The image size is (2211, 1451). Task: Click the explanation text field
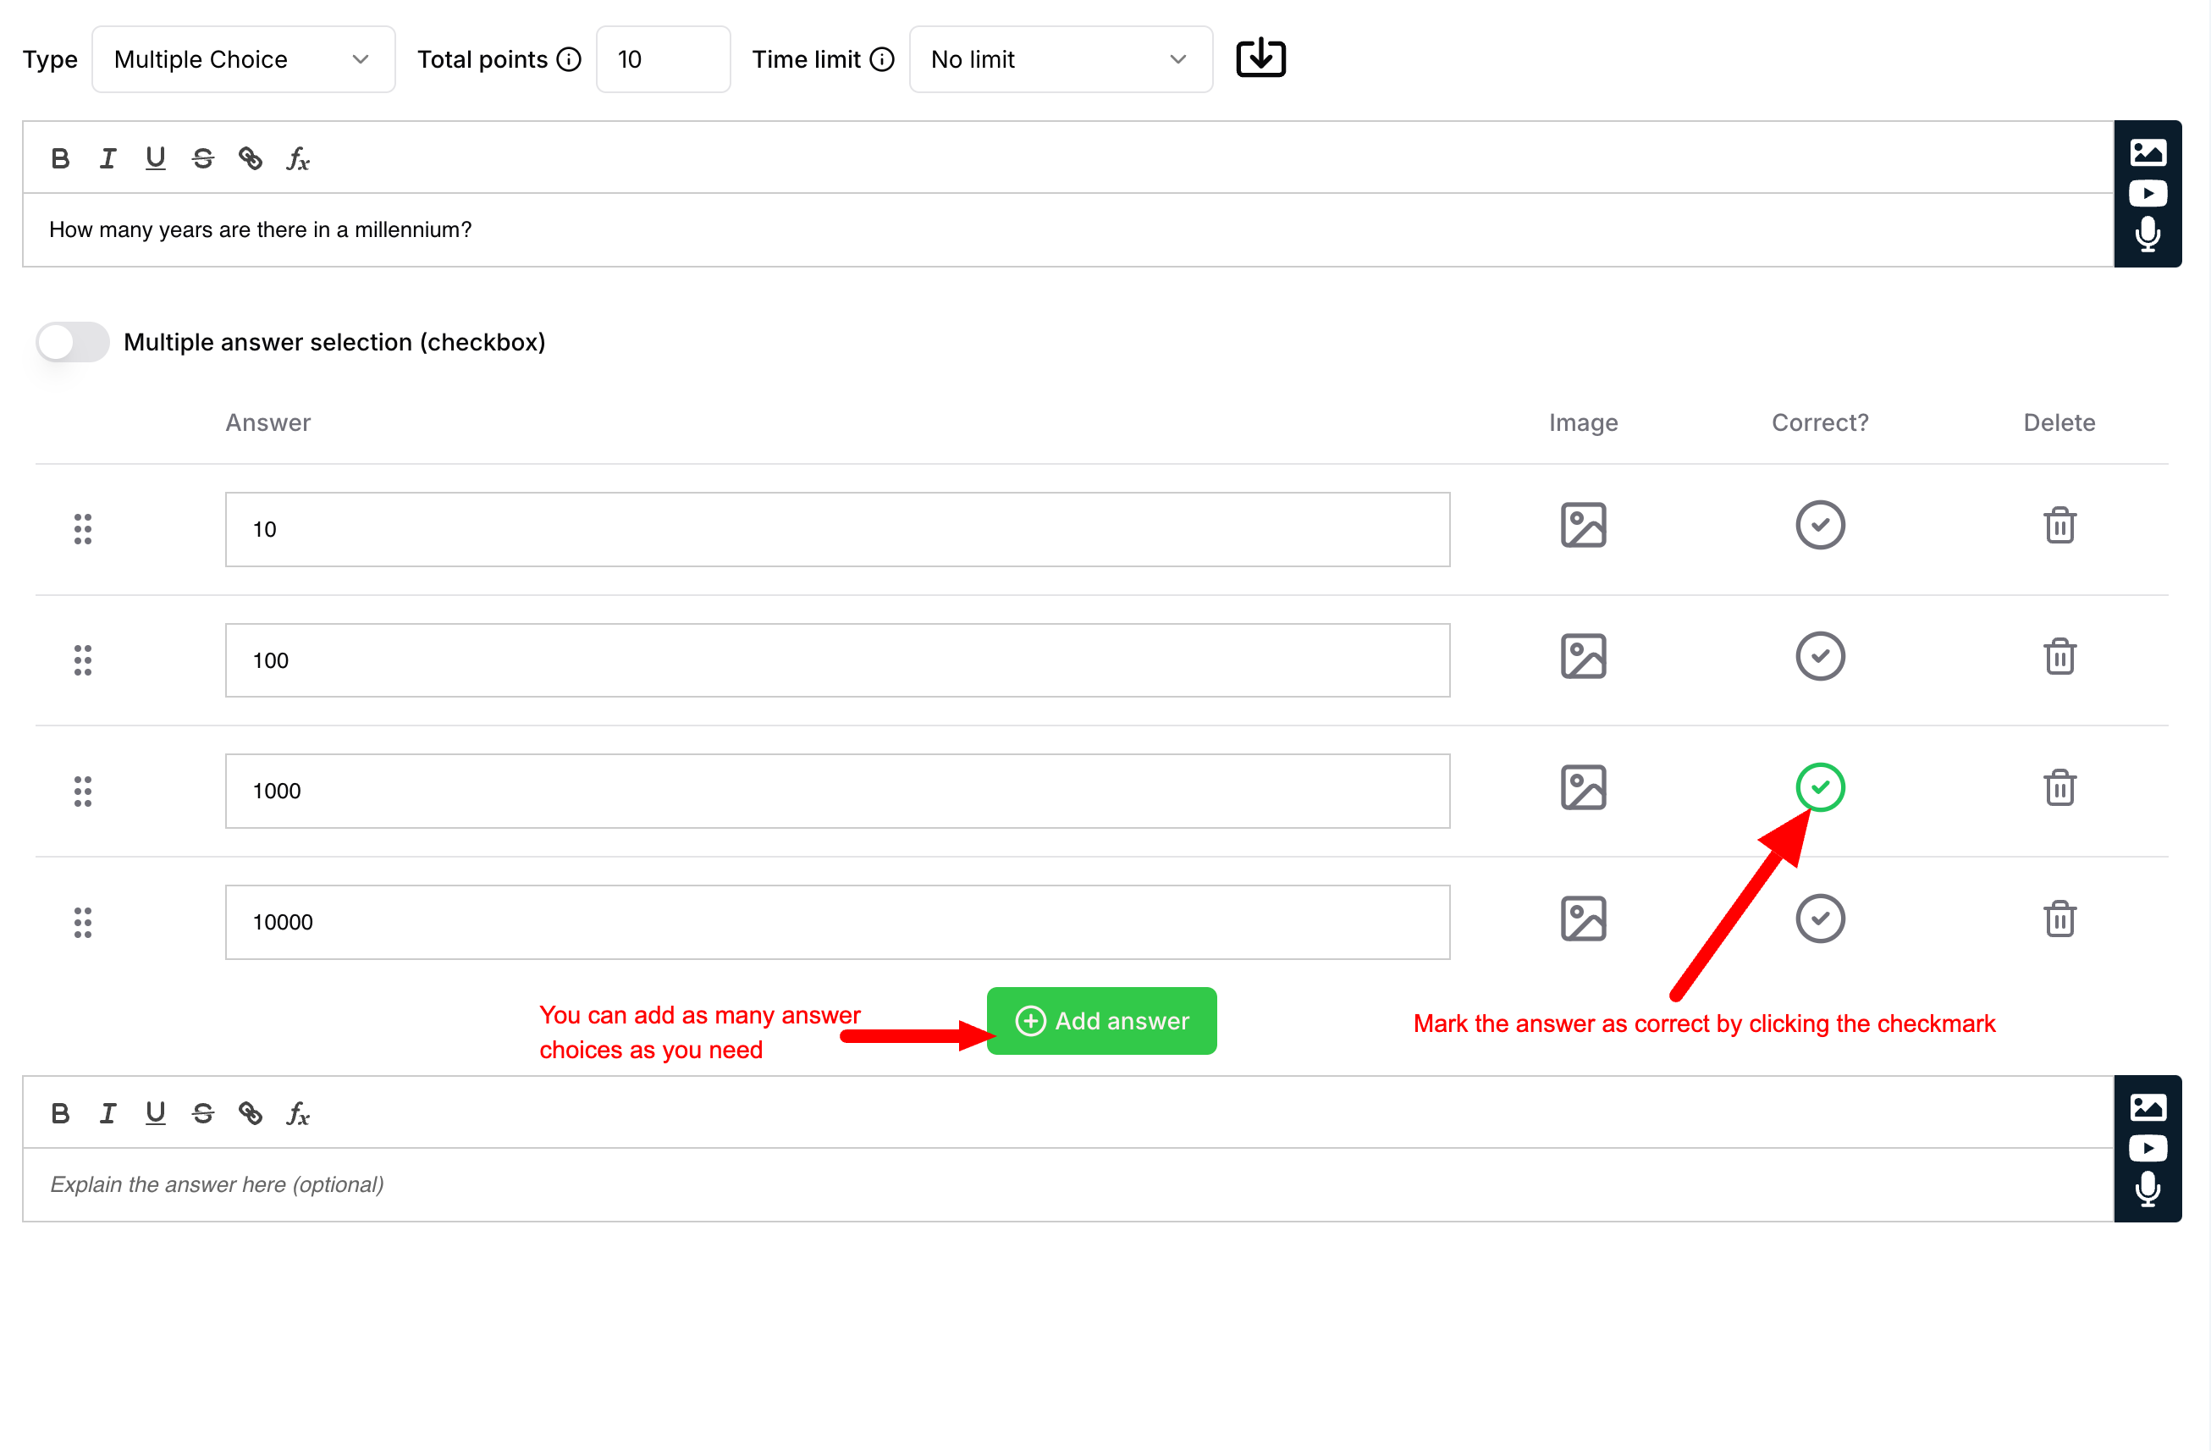pos(1067,1184)
